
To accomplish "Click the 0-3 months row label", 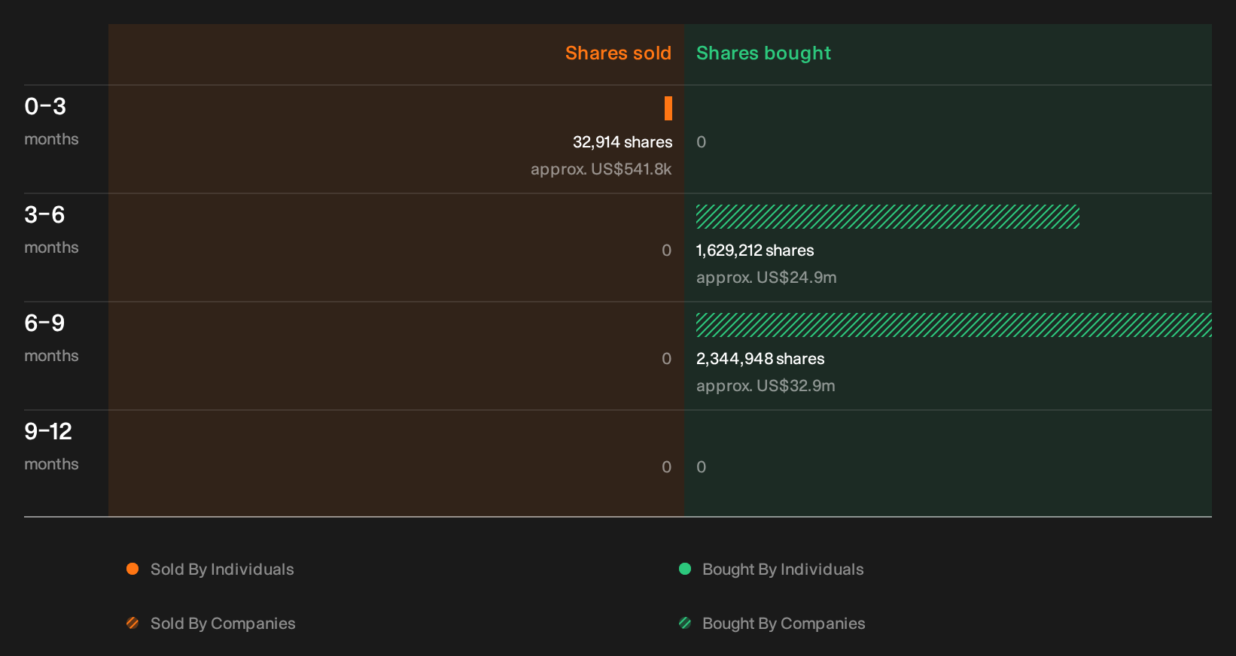I will [51, 121].
